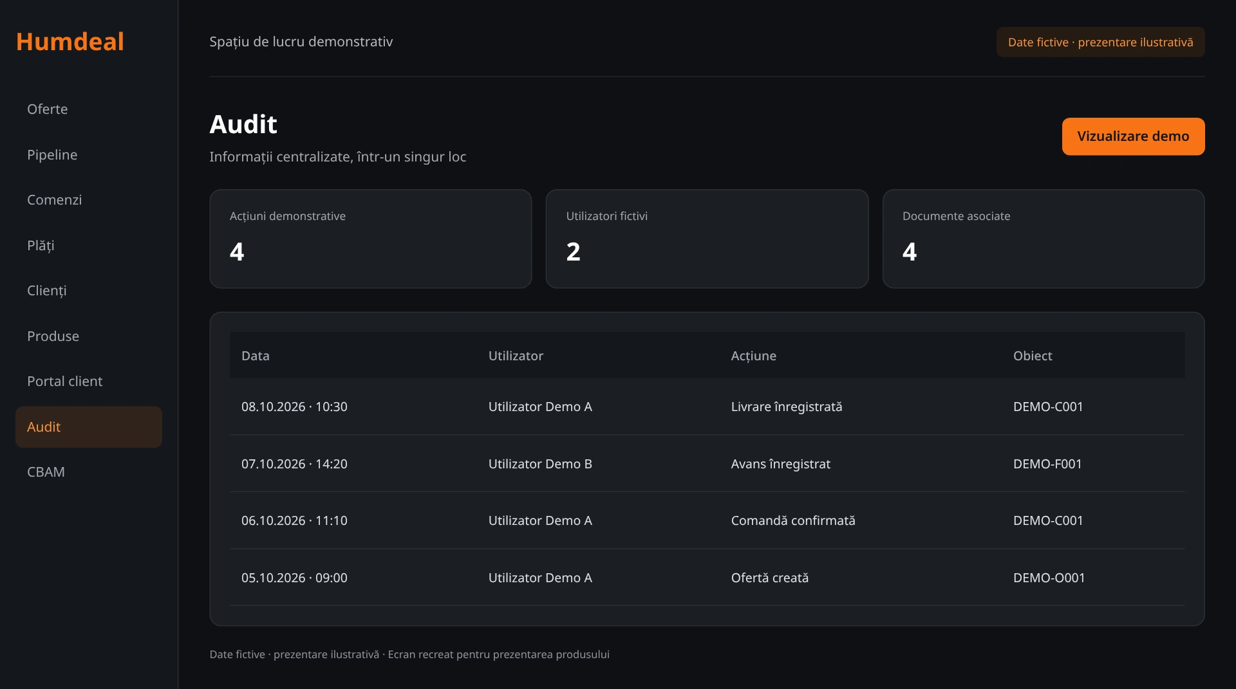
Task: Click the Vizualizare demo button
Action: point(1133,136)
